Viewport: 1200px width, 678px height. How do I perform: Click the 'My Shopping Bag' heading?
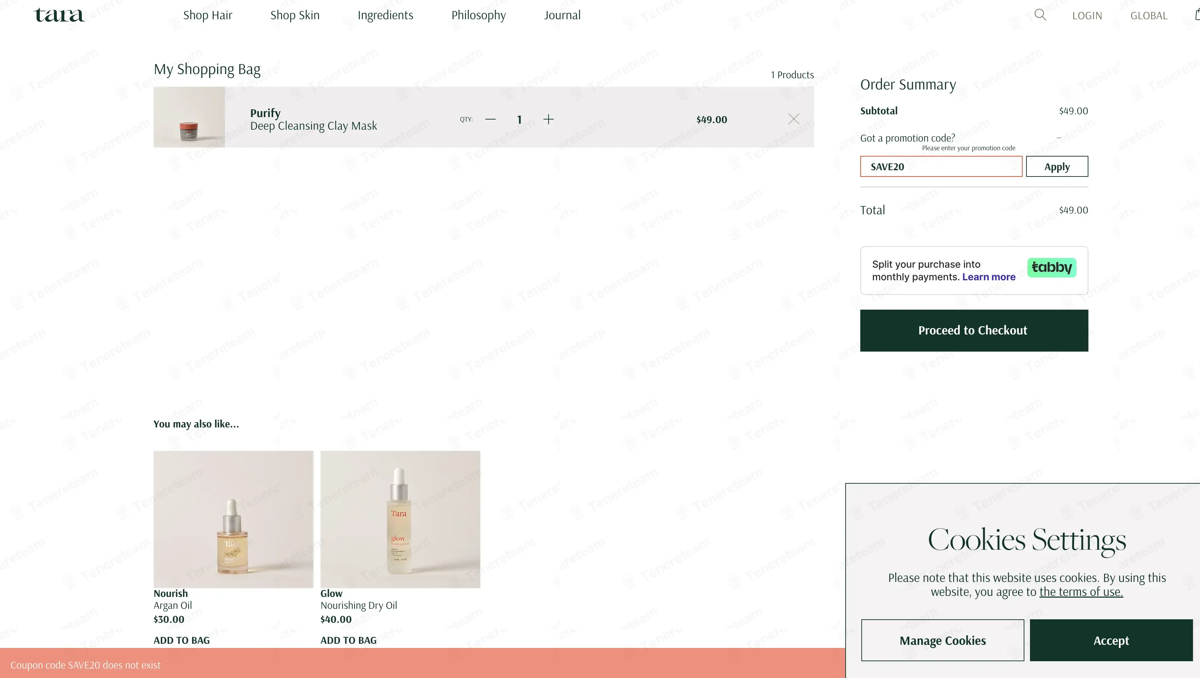(x=207, y=69)
